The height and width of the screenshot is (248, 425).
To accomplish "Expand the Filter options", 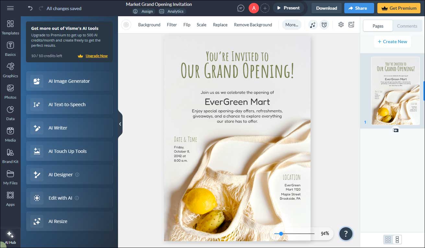I will (x=172, y=24).
